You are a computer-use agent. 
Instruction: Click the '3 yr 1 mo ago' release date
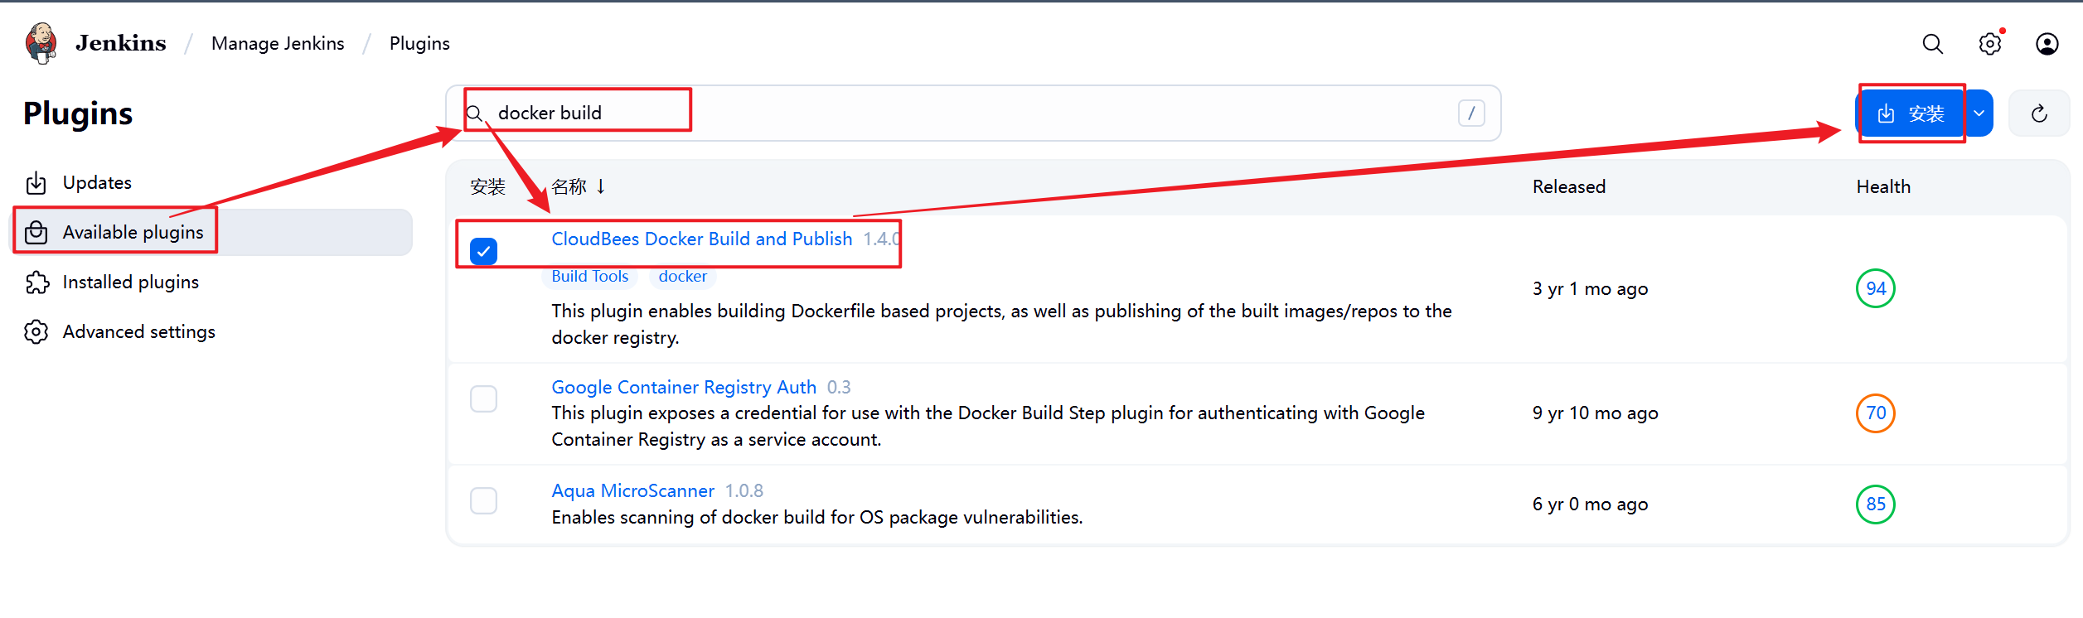[1590, 289]
